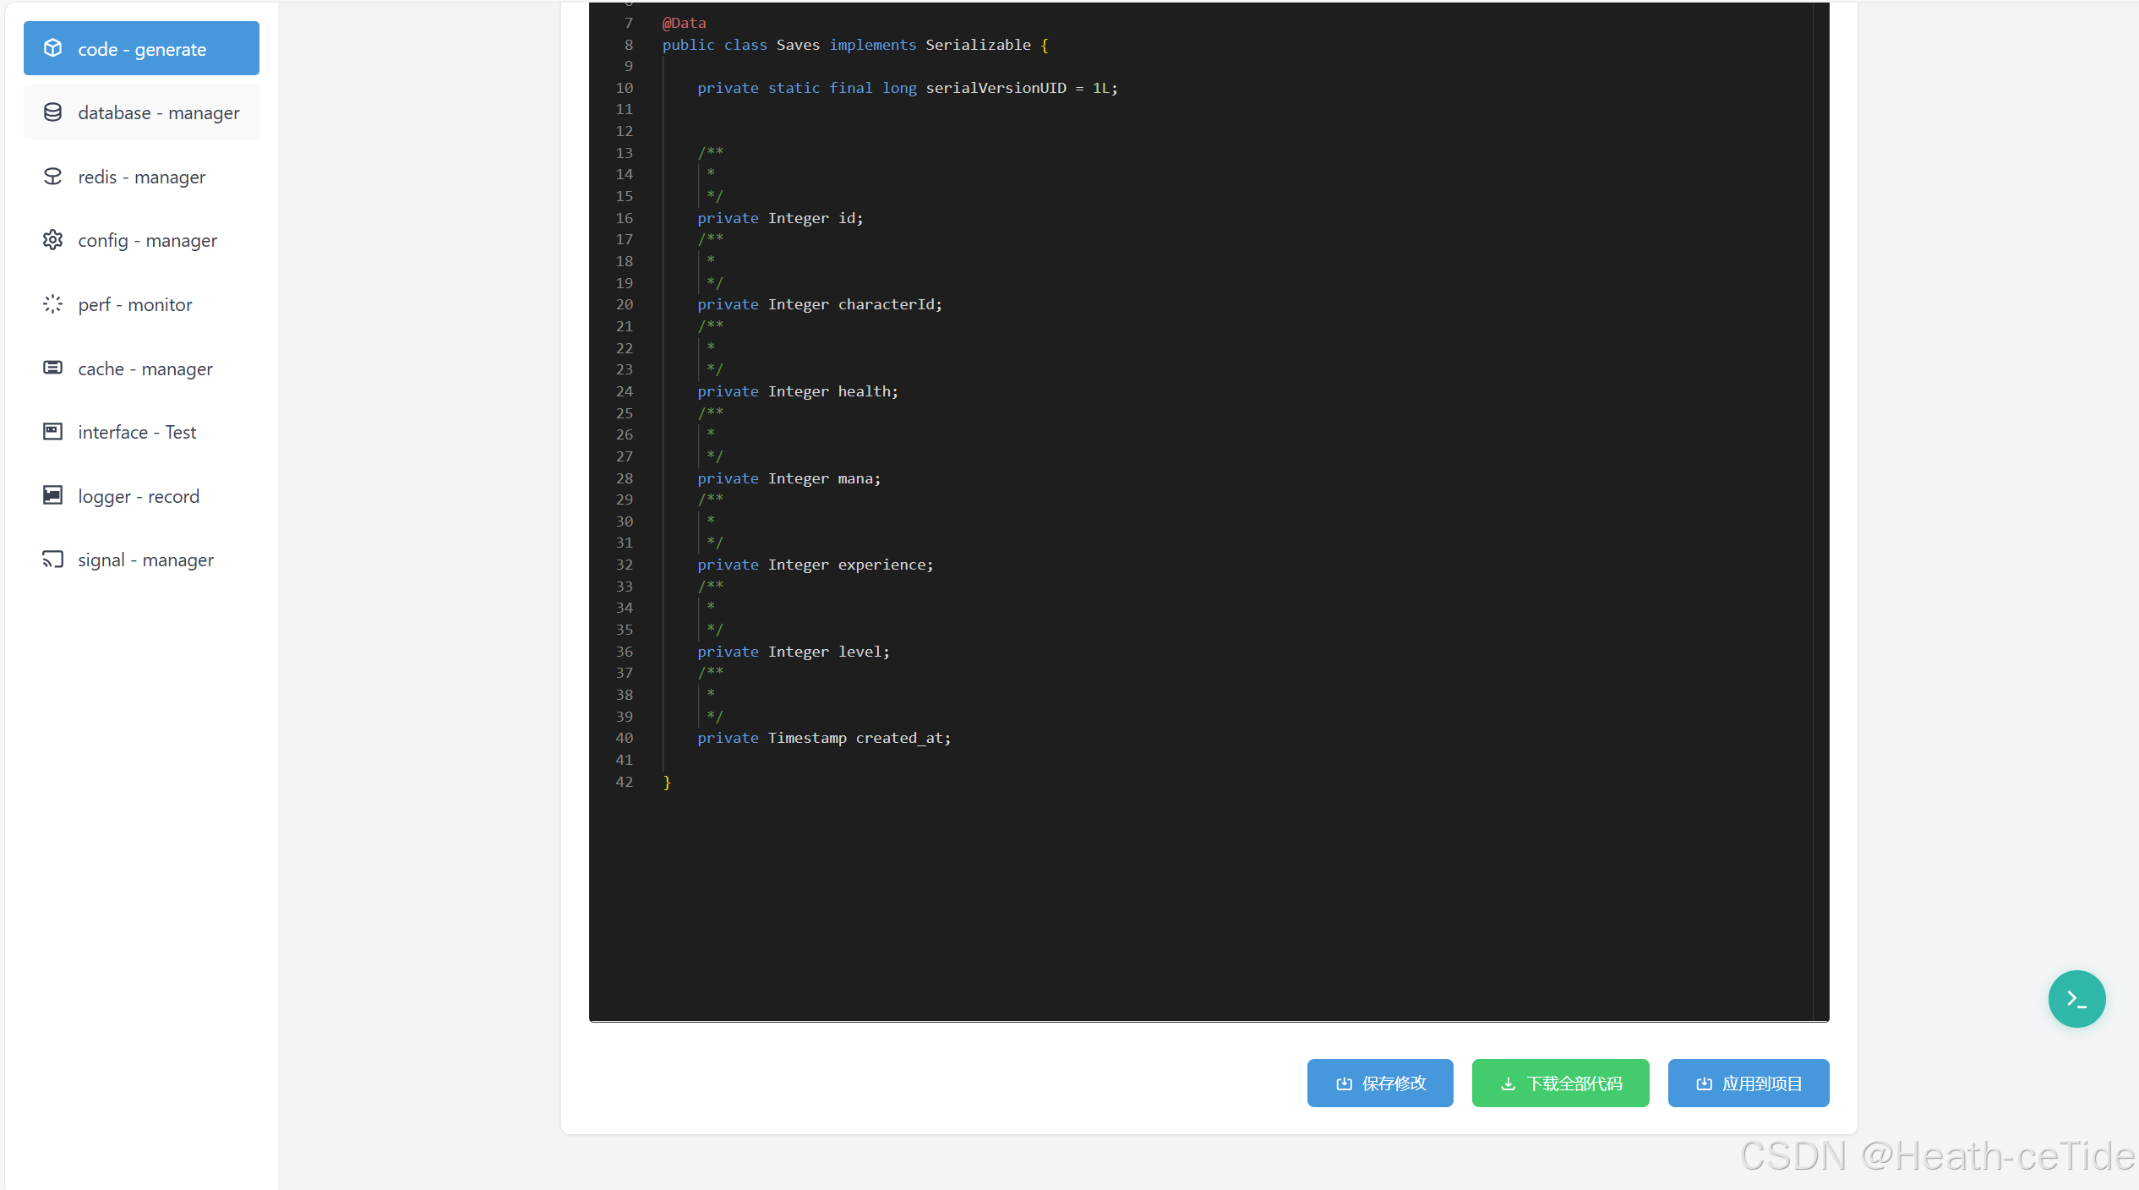Viewport: 2139px width, 1190px height.
Task: Click the signal-manager cast icon
Action: [x=52, y=560]
